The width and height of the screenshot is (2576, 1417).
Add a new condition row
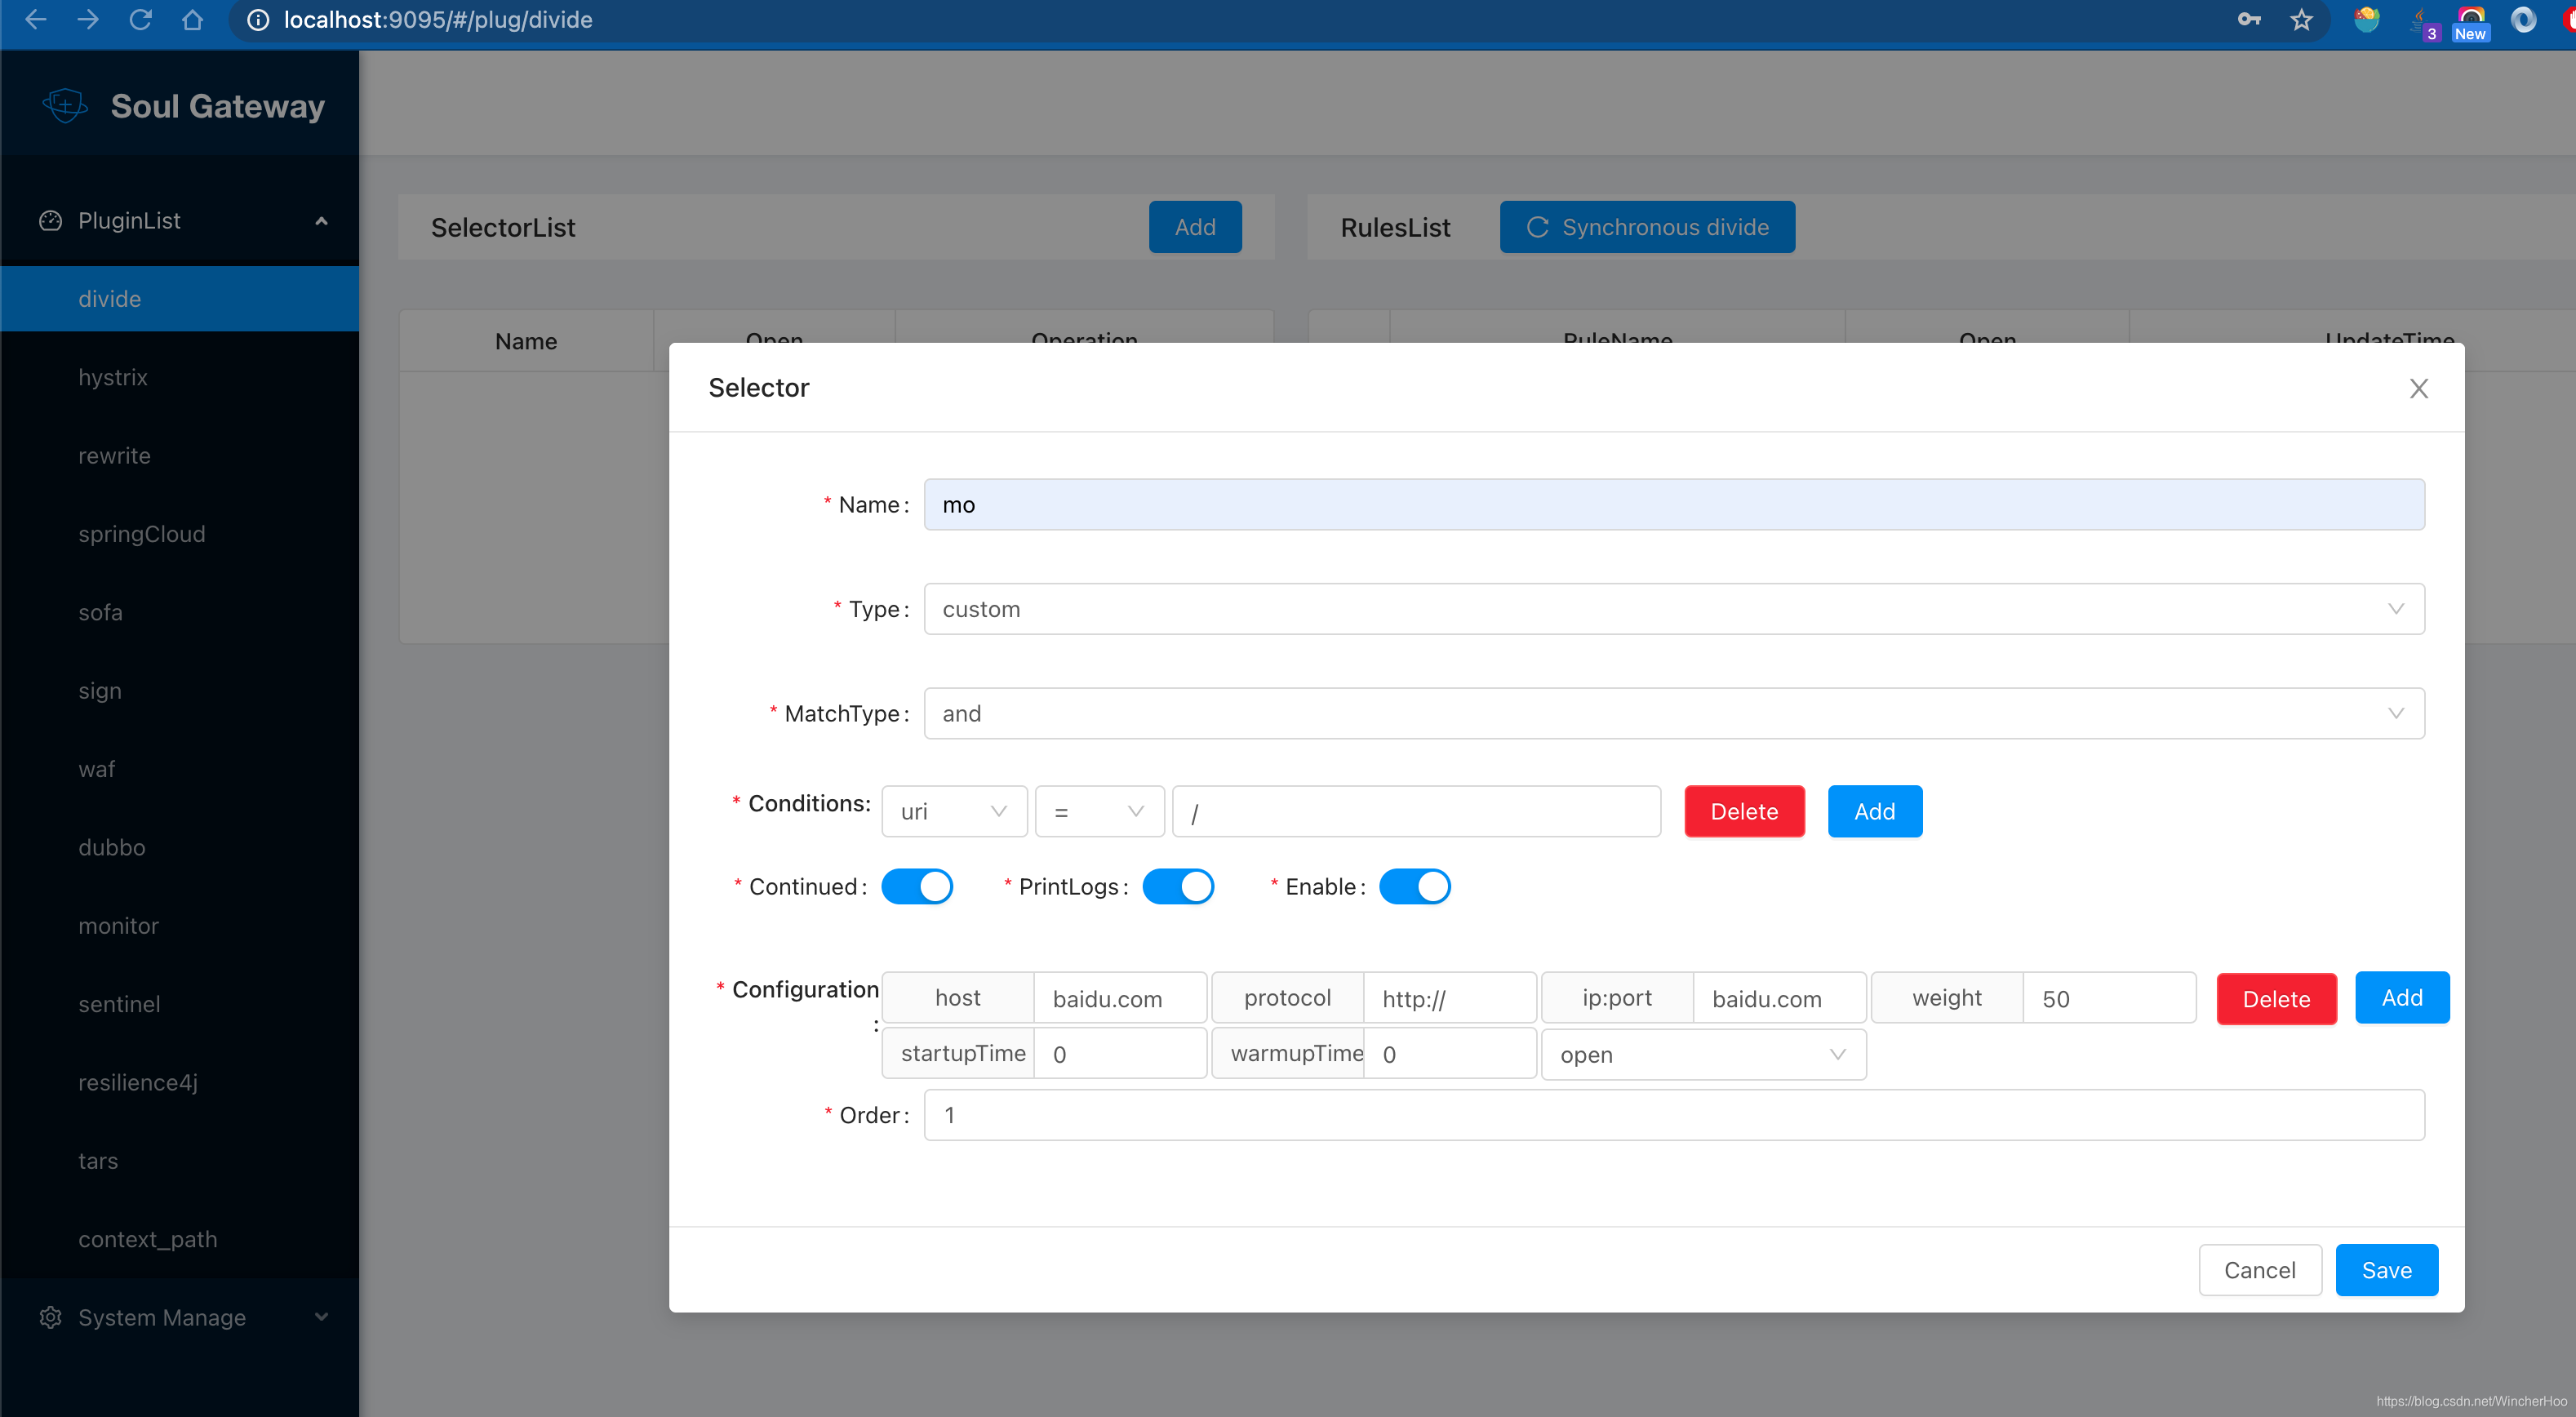[1874, 811]
